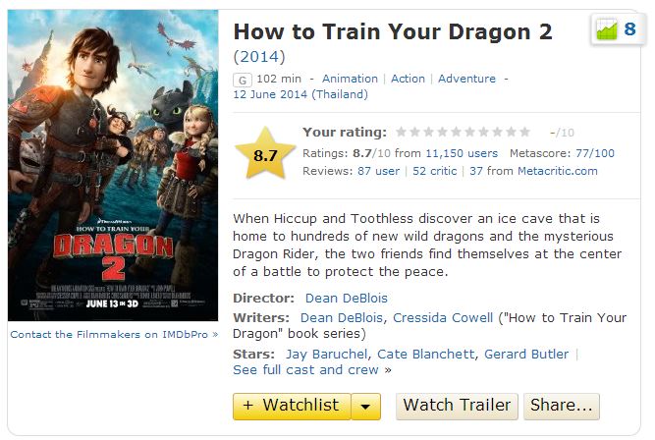This screenshot has height=440, width=655.
Task: Open the Watchlist dropdown arrow
Action: (x=365, y=406)
